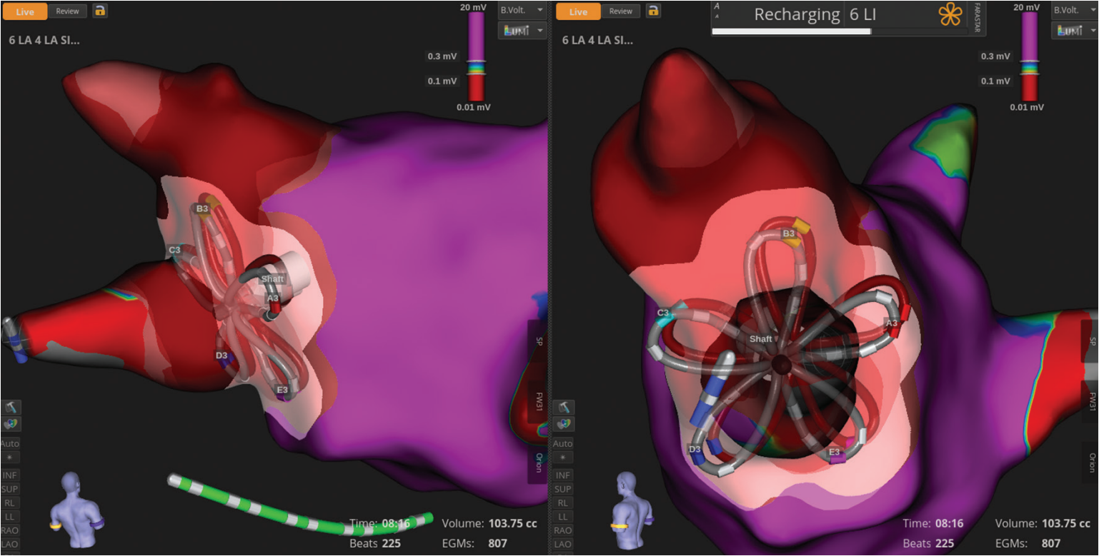1099x556 pixels.
Task: Click the 0.3 mV voltage threshold marker
Action: (442, 56)
